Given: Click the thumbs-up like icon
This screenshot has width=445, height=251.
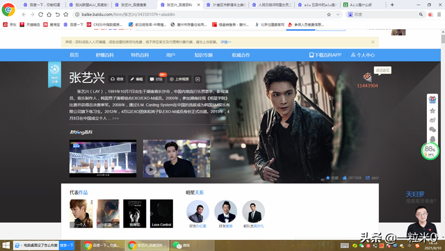Looking at the screenshot, I should tap(345, 178).
